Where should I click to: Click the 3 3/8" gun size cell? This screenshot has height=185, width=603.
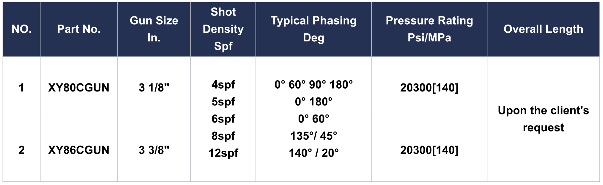coord(154,150)
